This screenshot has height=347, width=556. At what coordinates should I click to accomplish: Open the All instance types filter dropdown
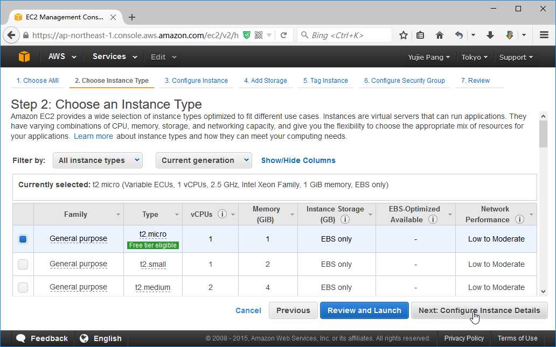(98, 160)
